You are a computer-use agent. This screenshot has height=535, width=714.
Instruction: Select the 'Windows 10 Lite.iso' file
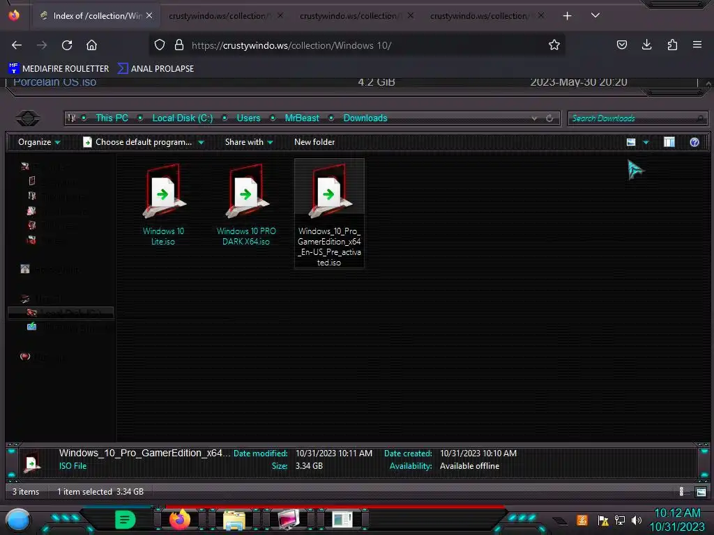[163, 205]
